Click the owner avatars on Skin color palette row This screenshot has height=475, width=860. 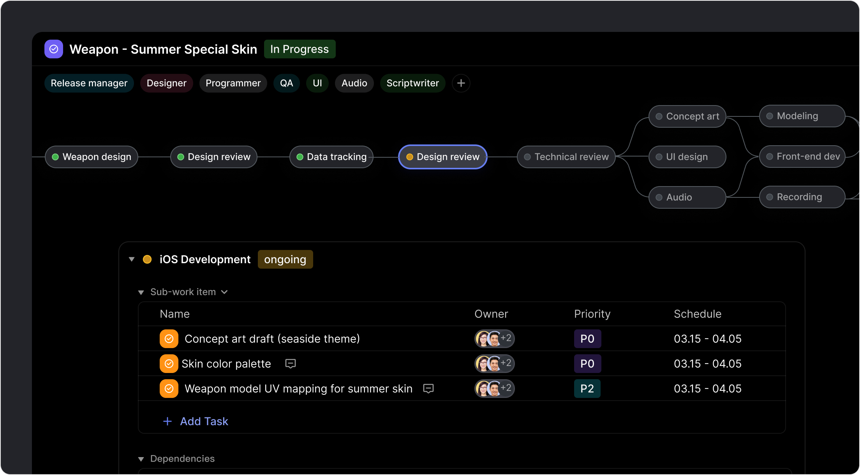pos(494,363)
